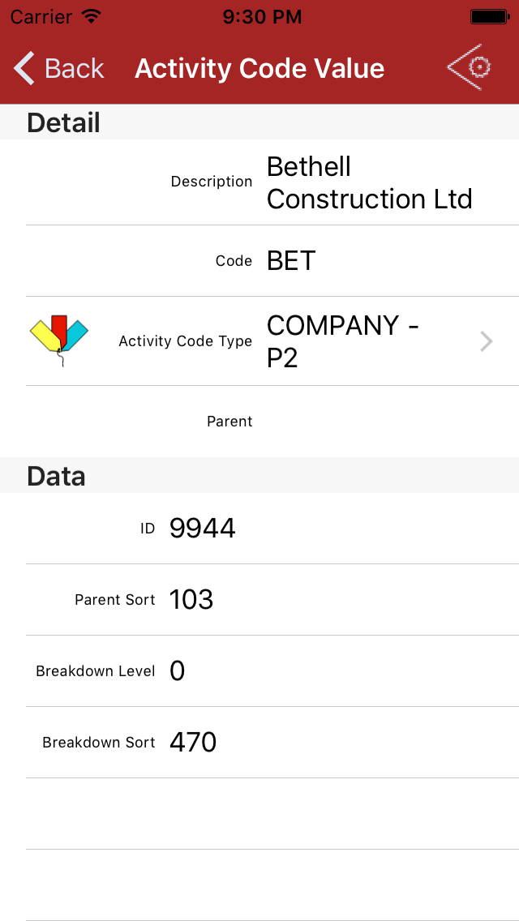Open the gear settings icon in header
The image size is (519, 921).
471,67
